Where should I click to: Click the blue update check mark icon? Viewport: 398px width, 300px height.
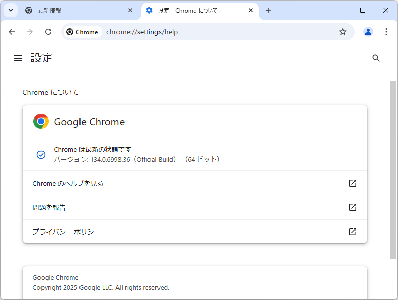click(x=41, y=154)
